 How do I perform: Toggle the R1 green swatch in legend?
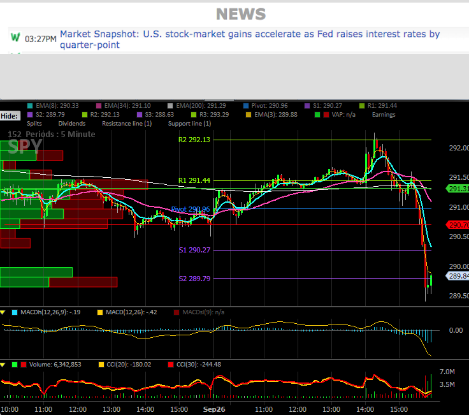point(362,106)
